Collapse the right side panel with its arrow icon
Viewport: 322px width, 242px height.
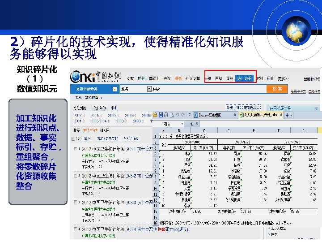(x=316, y=108)
